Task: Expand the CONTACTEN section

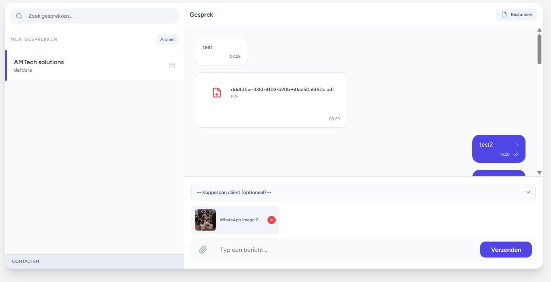Action: 25,261
